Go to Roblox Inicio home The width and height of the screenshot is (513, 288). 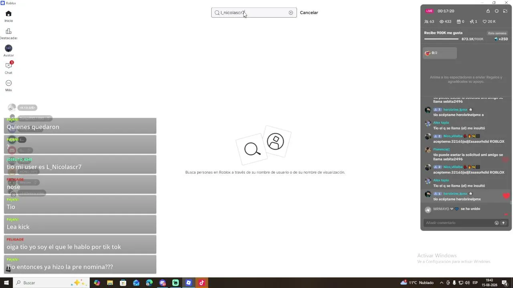tap(8, 16)
